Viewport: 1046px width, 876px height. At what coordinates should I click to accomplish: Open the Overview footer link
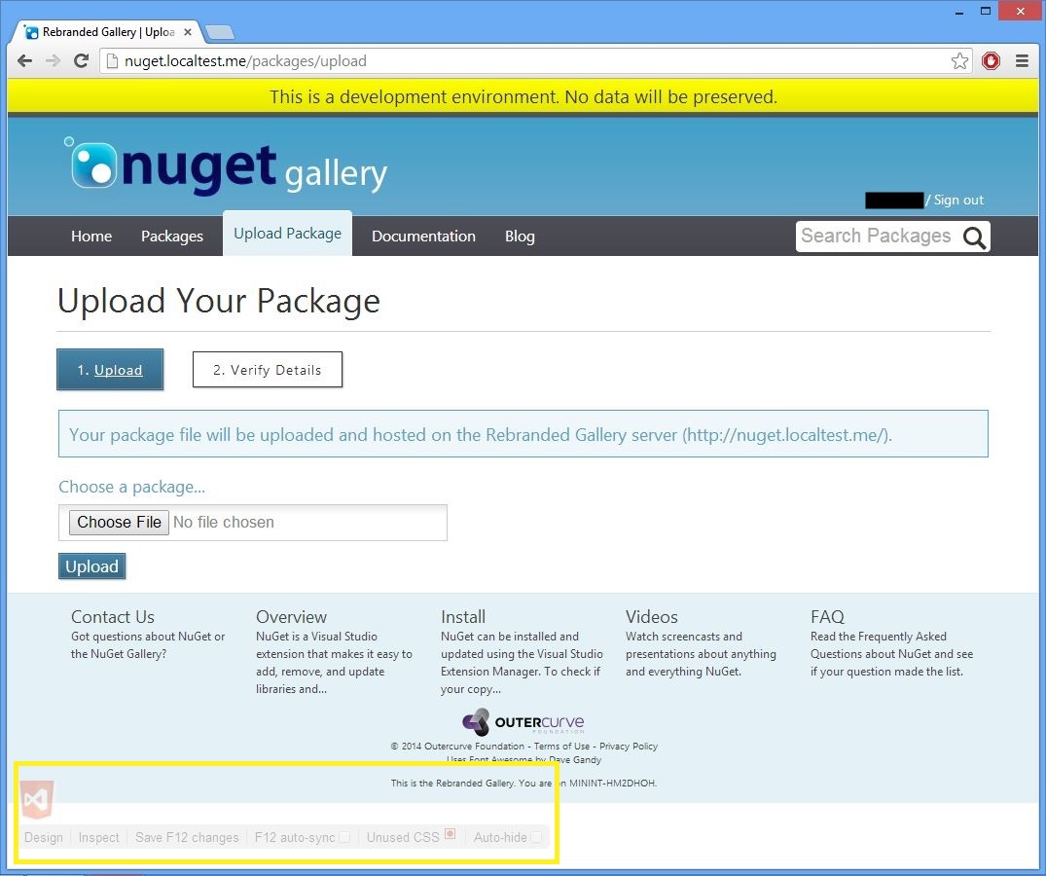tap(292, 616)
